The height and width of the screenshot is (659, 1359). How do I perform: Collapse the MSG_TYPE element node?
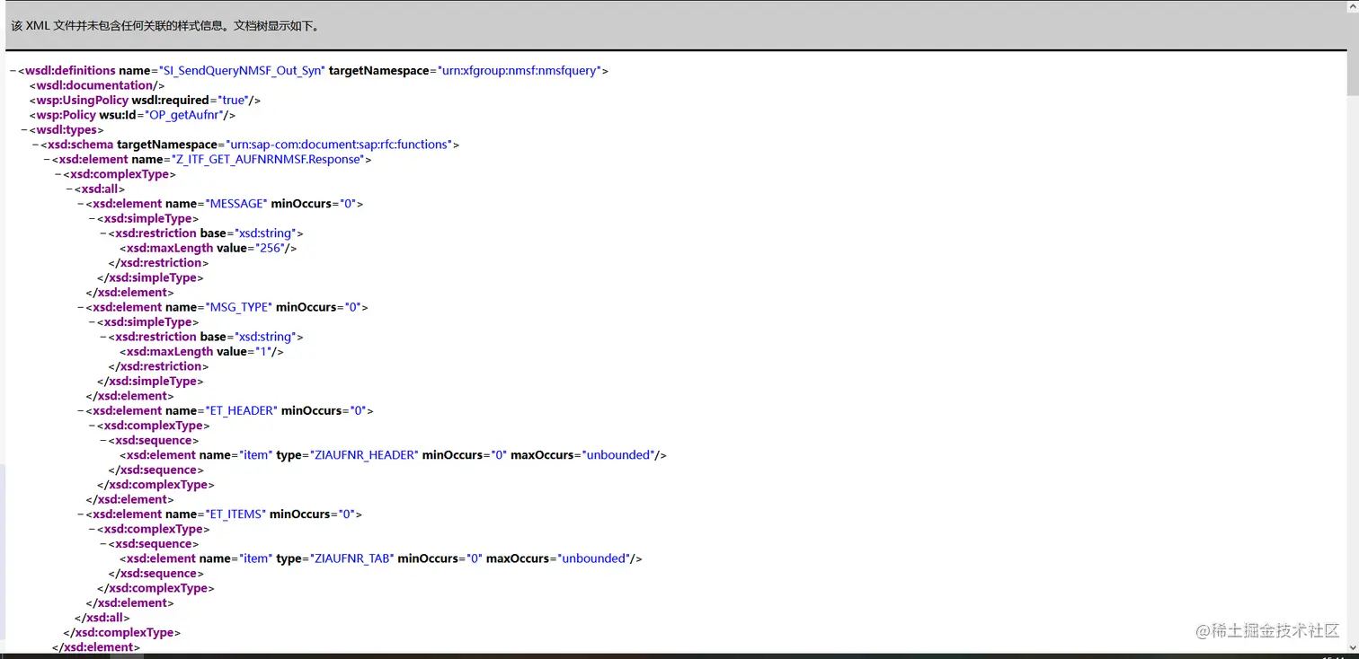(x=80, y=307)
